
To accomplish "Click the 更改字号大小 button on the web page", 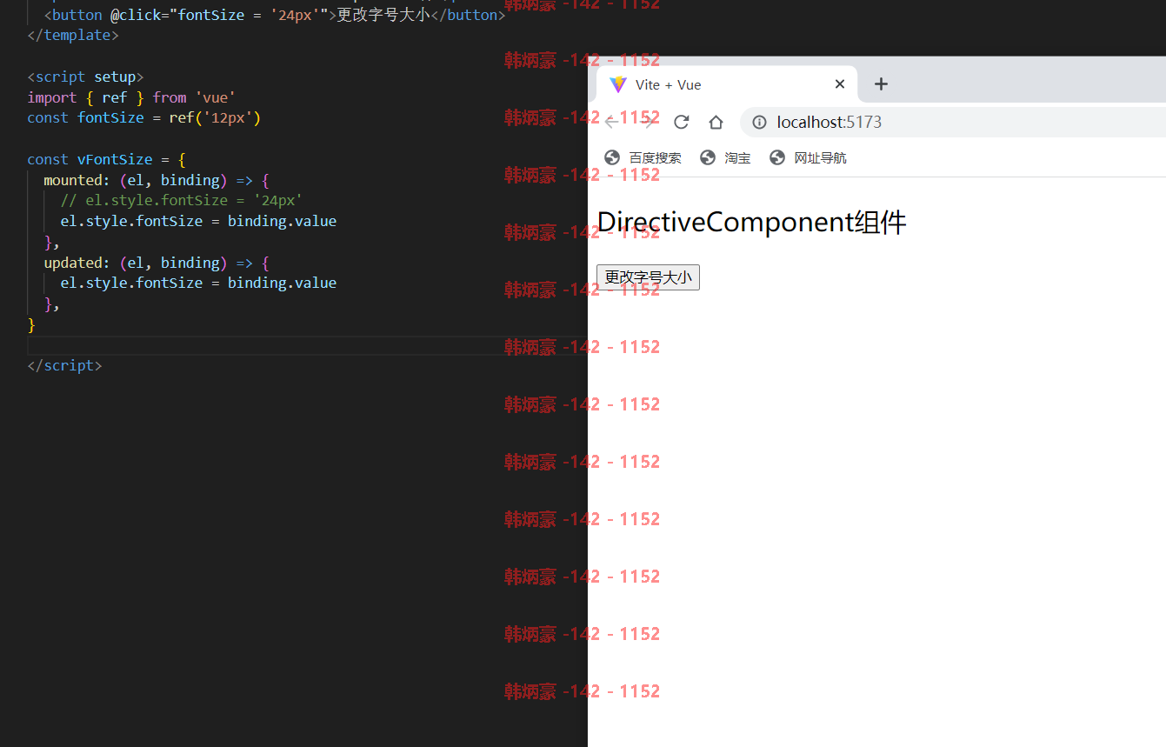I will pos(648,277).
